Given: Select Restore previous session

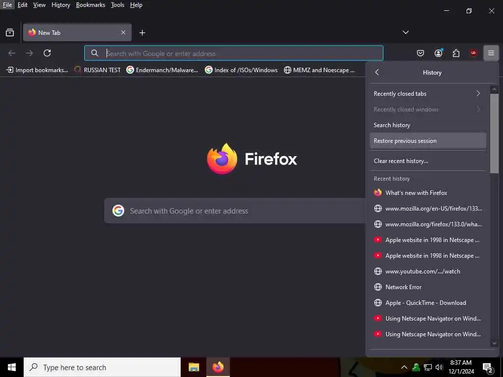Looking at the screenshot, I should tap(428, 141).
